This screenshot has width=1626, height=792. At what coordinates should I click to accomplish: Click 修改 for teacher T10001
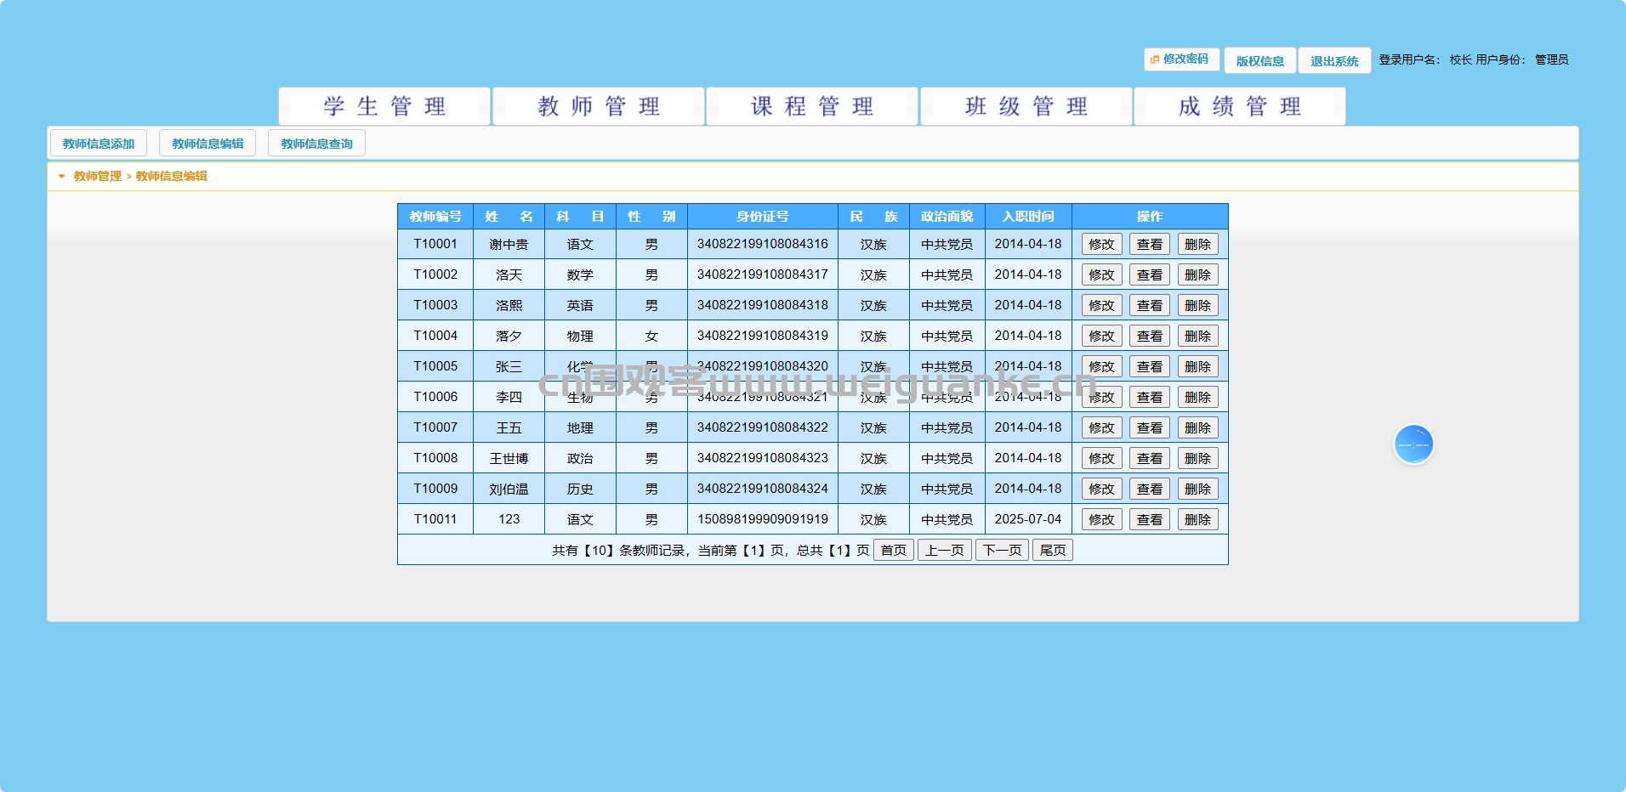(1101, 244)
